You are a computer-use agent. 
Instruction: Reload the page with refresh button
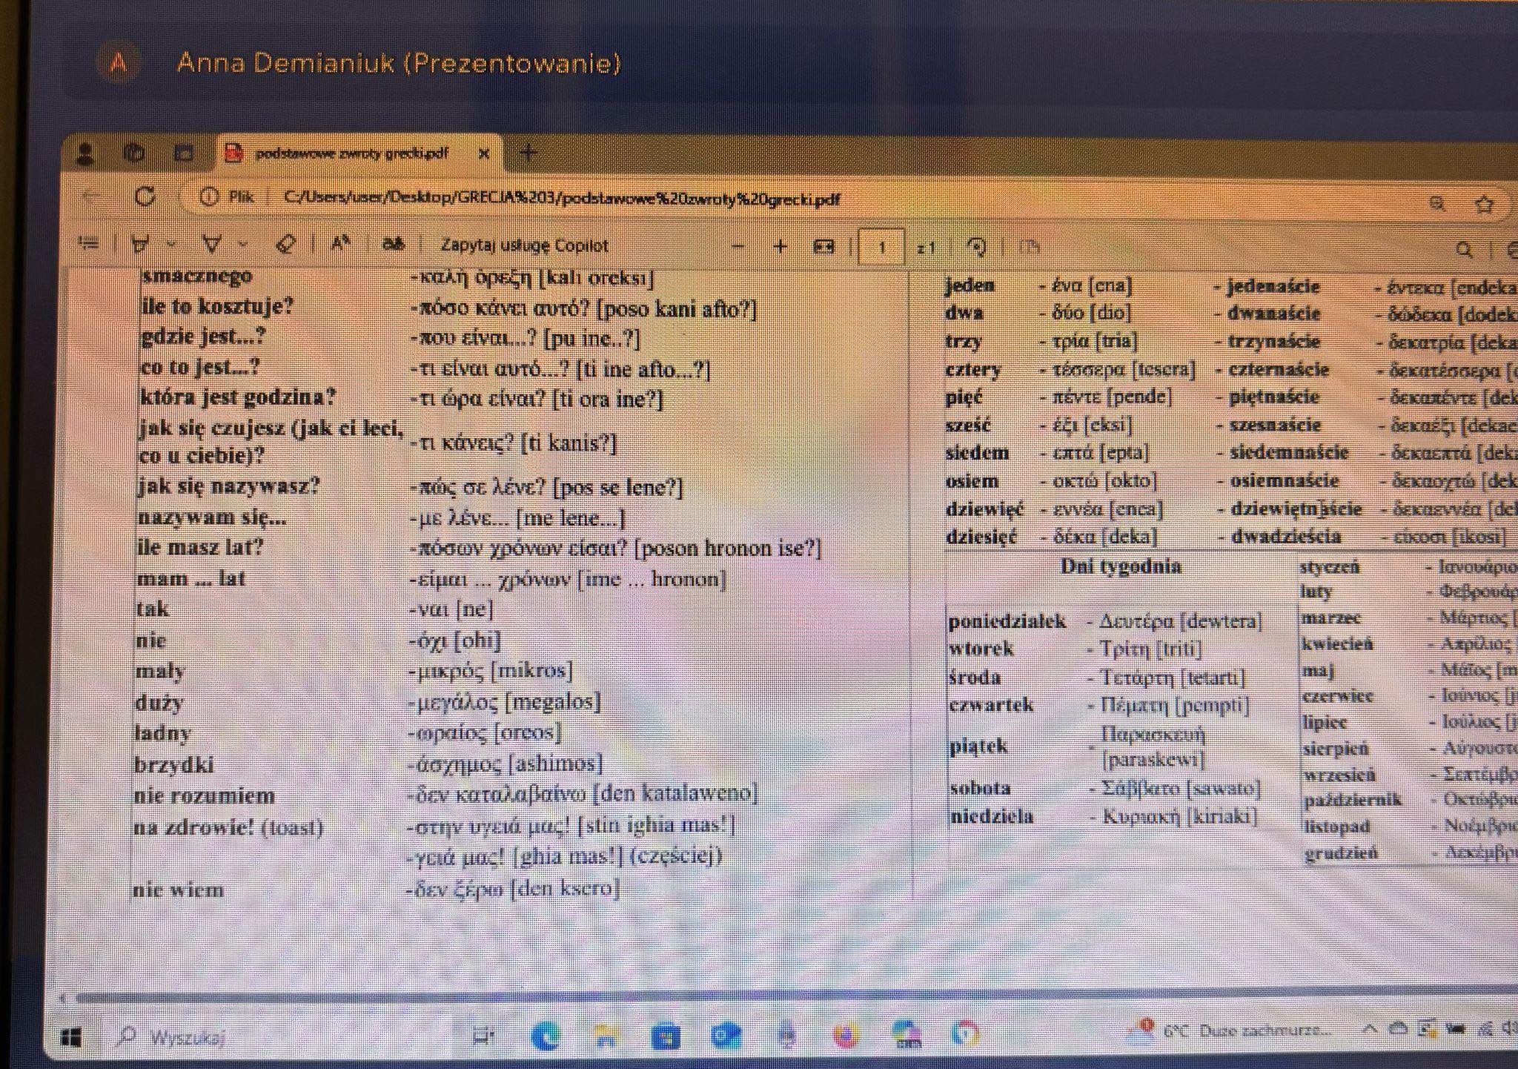145,196
